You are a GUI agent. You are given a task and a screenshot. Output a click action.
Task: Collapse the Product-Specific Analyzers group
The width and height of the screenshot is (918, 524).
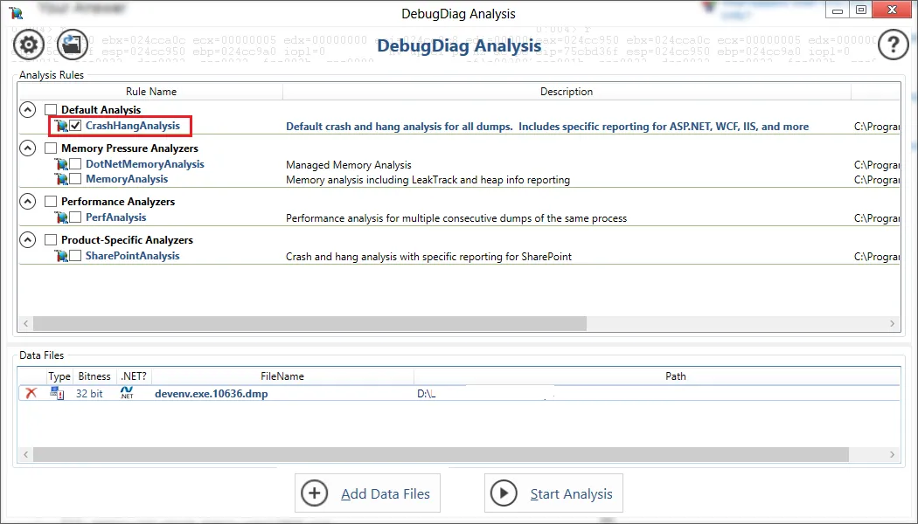[x=27, y=240]
